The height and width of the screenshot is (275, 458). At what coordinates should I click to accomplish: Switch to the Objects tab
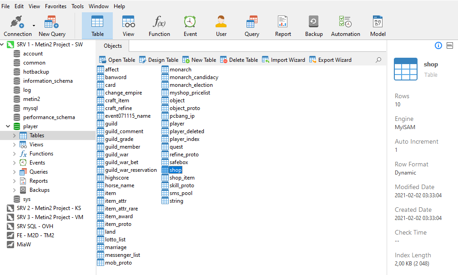[x=113, y=46]
